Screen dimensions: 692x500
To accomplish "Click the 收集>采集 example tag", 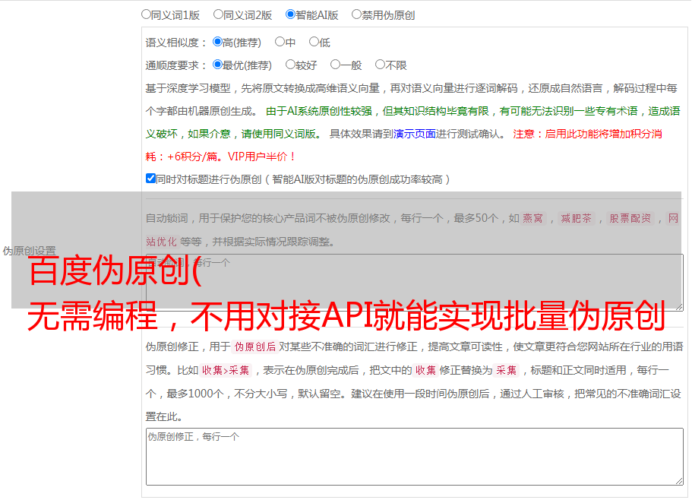I will [226, 370].
